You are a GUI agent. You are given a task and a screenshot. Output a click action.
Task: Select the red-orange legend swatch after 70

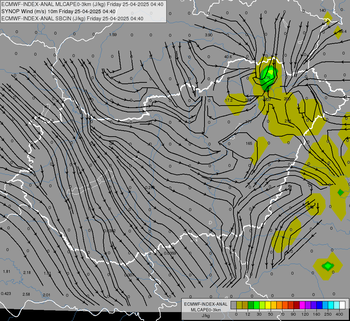click(x=285, y=305)
